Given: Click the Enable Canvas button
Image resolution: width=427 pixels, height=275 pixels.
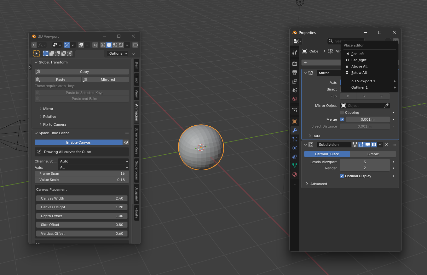Looking at the screenshot, I should coord(78,142).
